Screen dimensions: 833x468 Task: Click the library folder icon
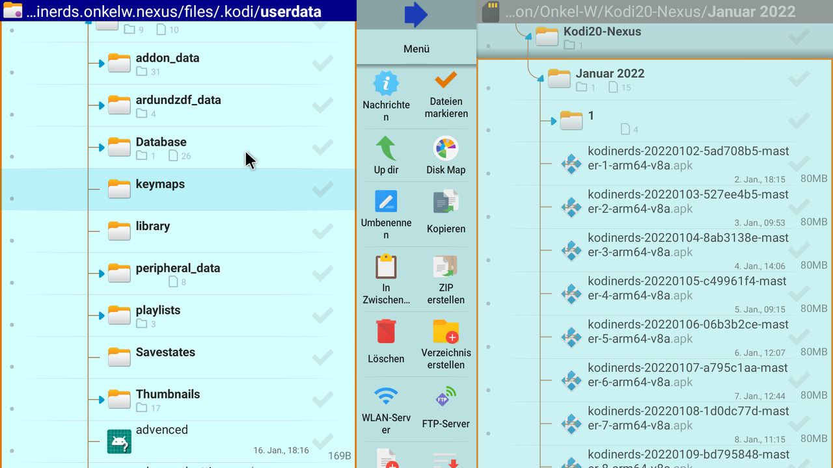coord(119,232)
